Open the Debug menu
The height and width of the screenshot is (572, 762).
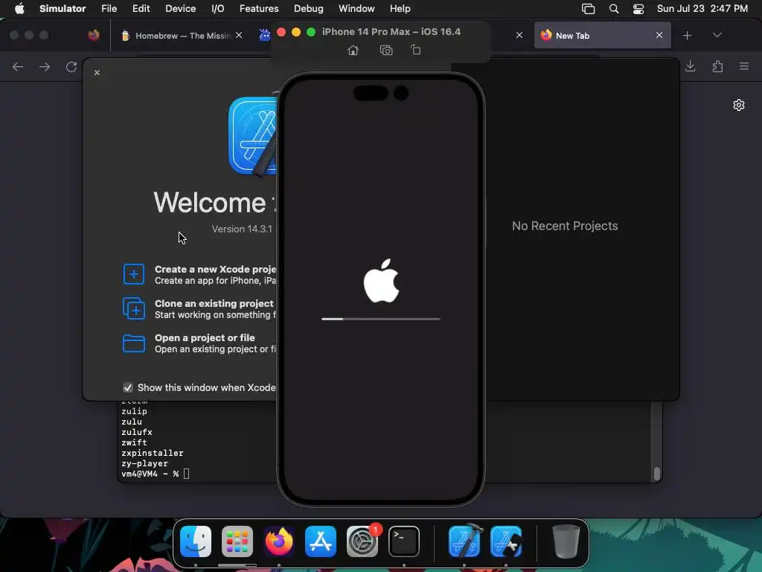coord(309,9)
